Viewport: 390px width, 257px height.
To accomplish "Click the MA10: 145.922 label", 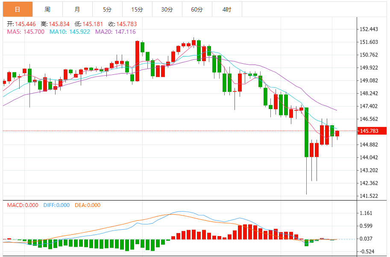I will pyautogui.click(x=70, y=32).
